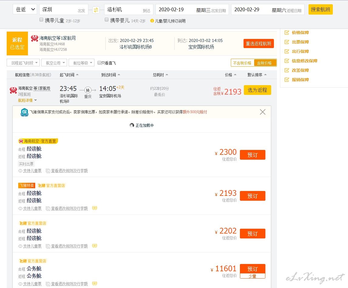Switch to tax-included price (含税价格)
Screen dimensions: 348x288
click(x=265, y=63)
